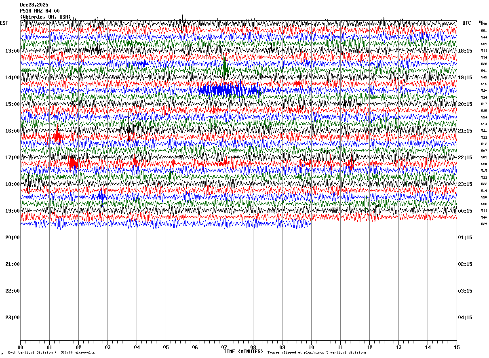
Task: Click the 'Traces clipped at plus/minus 5' note
Action: tap(317, 353)
